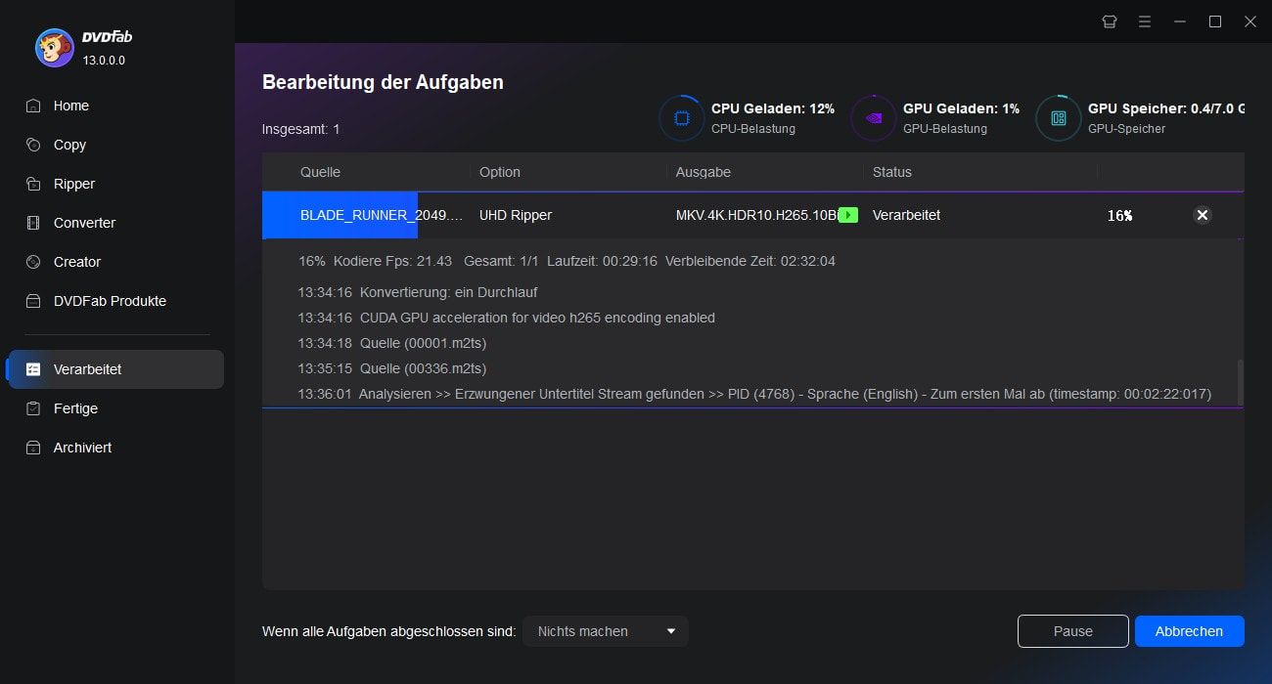Minimize the DVDFab window
Image resolution: width=1272 pixels, height=684 pixels.
[x=1179, y=21]
